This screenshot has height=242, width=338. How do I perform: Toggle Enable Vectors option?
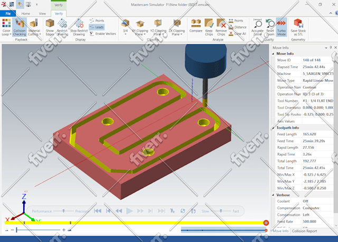103,34
